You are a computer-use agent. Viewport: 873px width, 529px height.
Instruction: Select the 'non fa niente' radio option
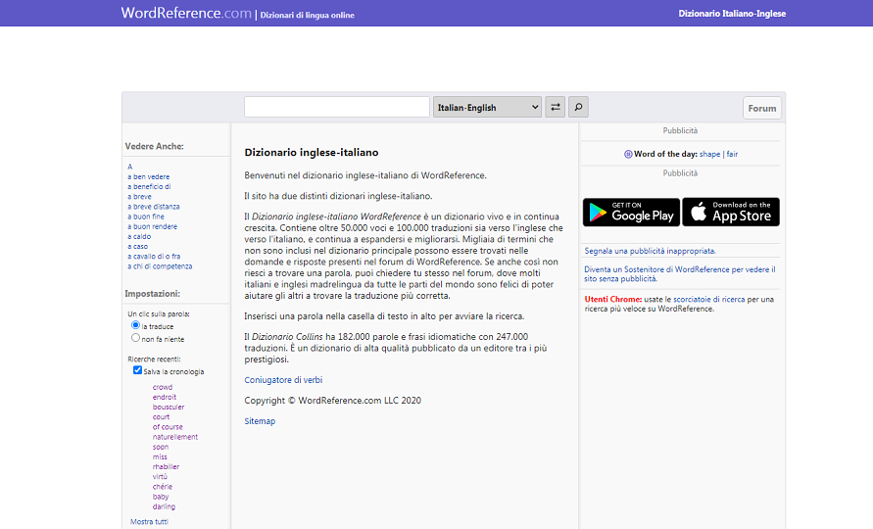pyautogui.click(x=136, y=338)
